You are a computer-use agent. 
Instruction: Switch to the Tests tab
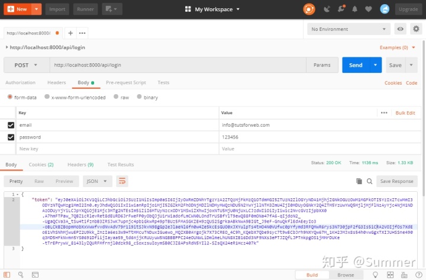click(163, 83)
